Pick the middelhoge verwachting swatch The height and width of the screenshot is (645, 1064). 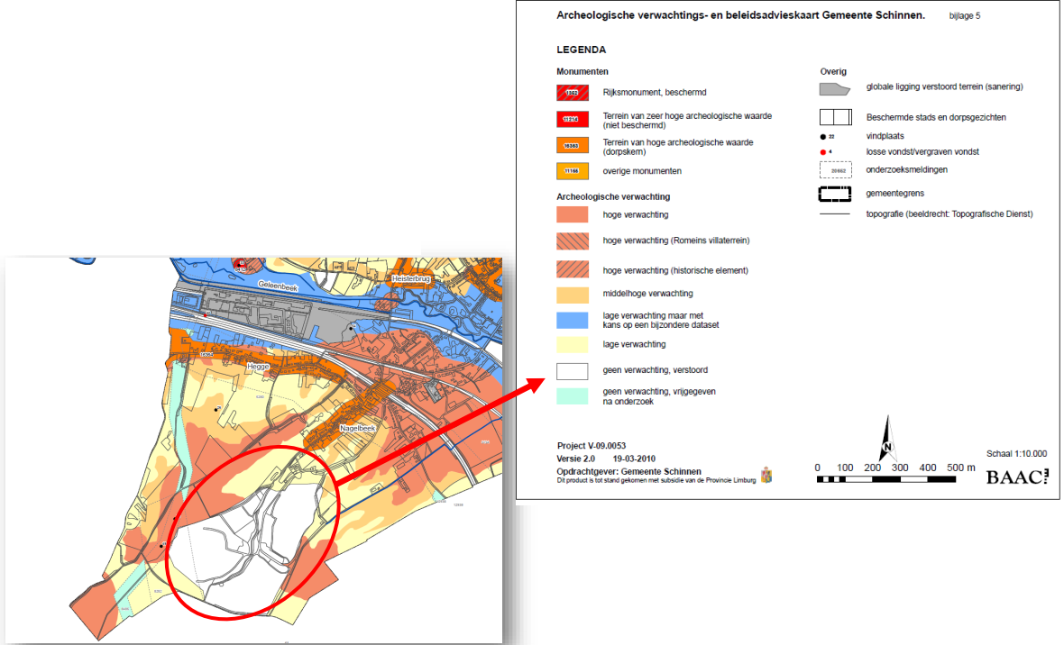pyautogui.click(x=573, y=295)
